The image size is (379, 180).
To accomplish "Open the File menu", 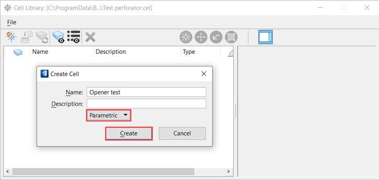I will 12,22.
